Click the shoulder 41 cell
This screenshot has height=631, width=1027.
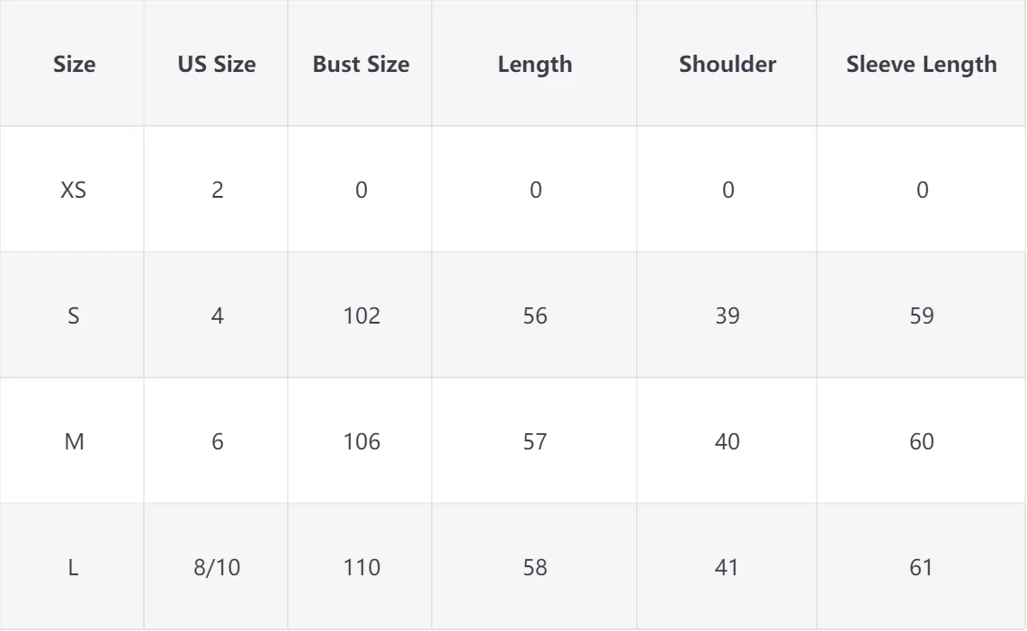pos(727,566)
